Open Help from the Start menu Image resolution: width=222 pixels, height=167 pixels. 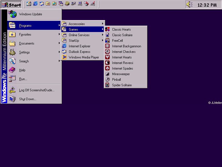[34, 70]
